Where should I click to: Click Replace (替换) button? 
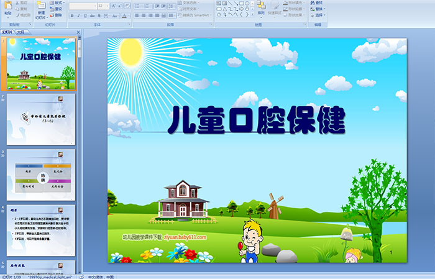(x=318, y=9)
